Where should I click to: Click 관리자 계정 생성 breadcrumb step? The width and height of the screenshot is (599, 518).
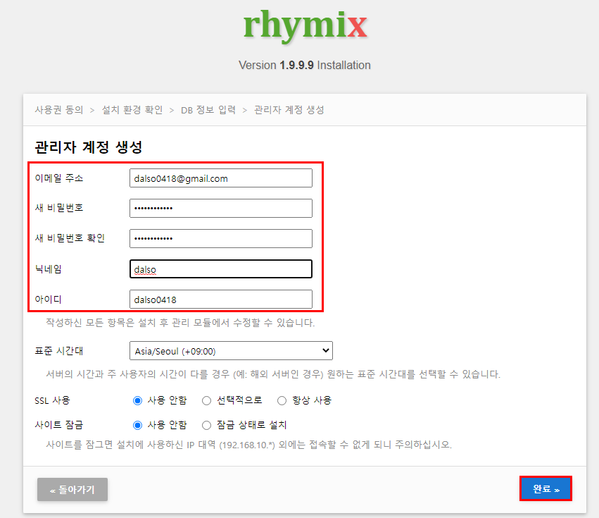(x=289, y=110)
